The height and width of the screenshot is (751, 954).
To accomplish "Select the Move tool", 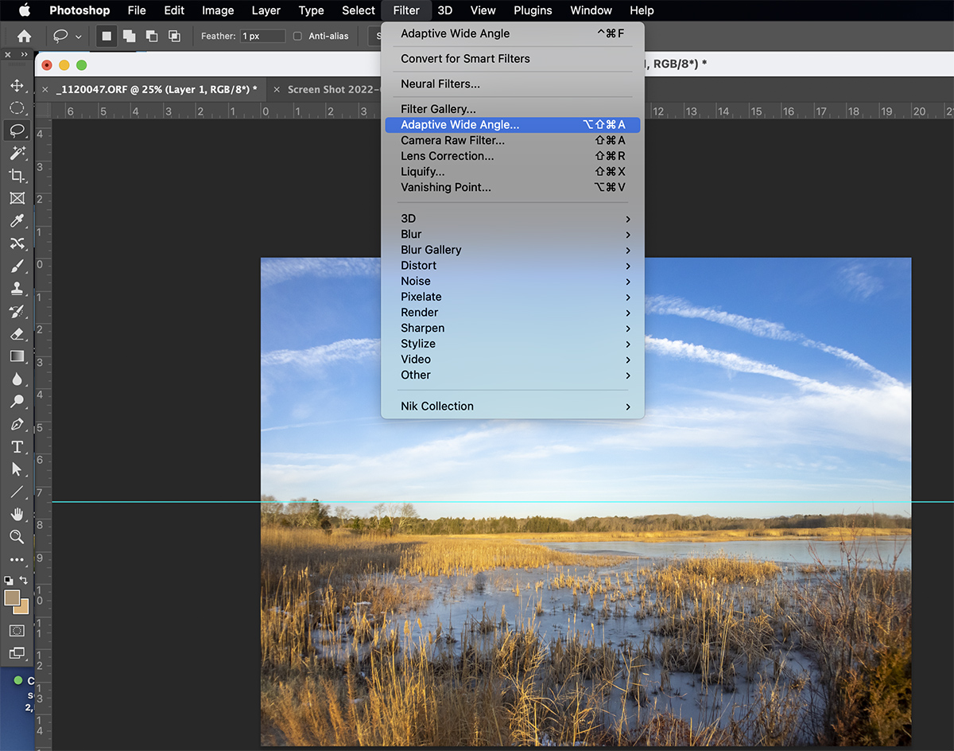I will coord(17,85).
